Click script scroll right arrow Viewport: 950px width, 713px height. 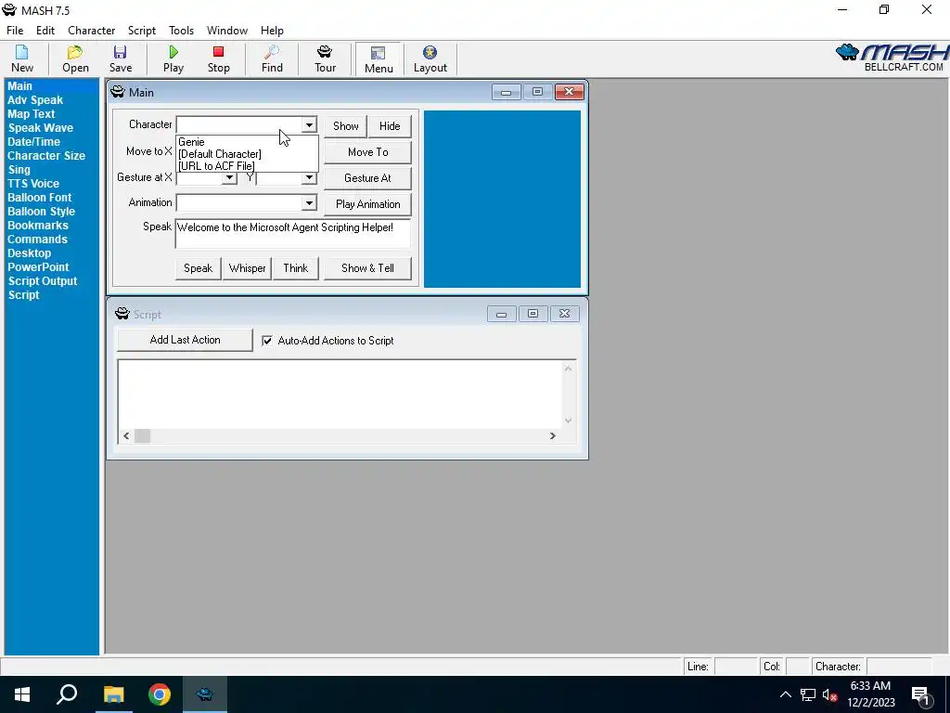553,436
